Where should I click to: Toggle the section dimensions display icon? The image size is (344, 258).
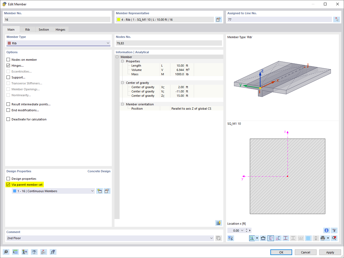(x=263, y=238)
